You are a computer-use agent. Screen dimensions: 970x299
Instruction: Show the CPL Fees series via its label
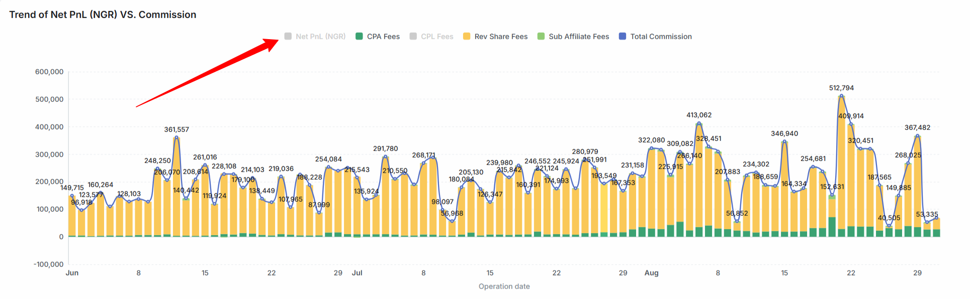click(437, 37)
